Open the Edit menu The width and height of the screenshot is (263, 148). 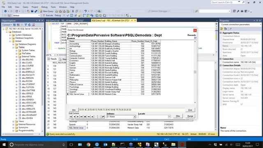(10, 7)
